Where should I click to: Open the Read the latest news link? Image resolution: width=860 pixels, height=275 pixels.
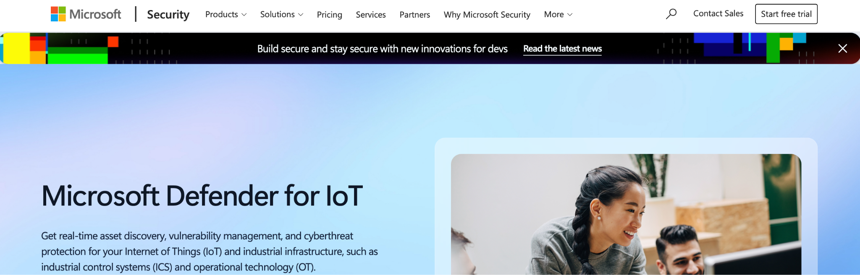[562, 49]
